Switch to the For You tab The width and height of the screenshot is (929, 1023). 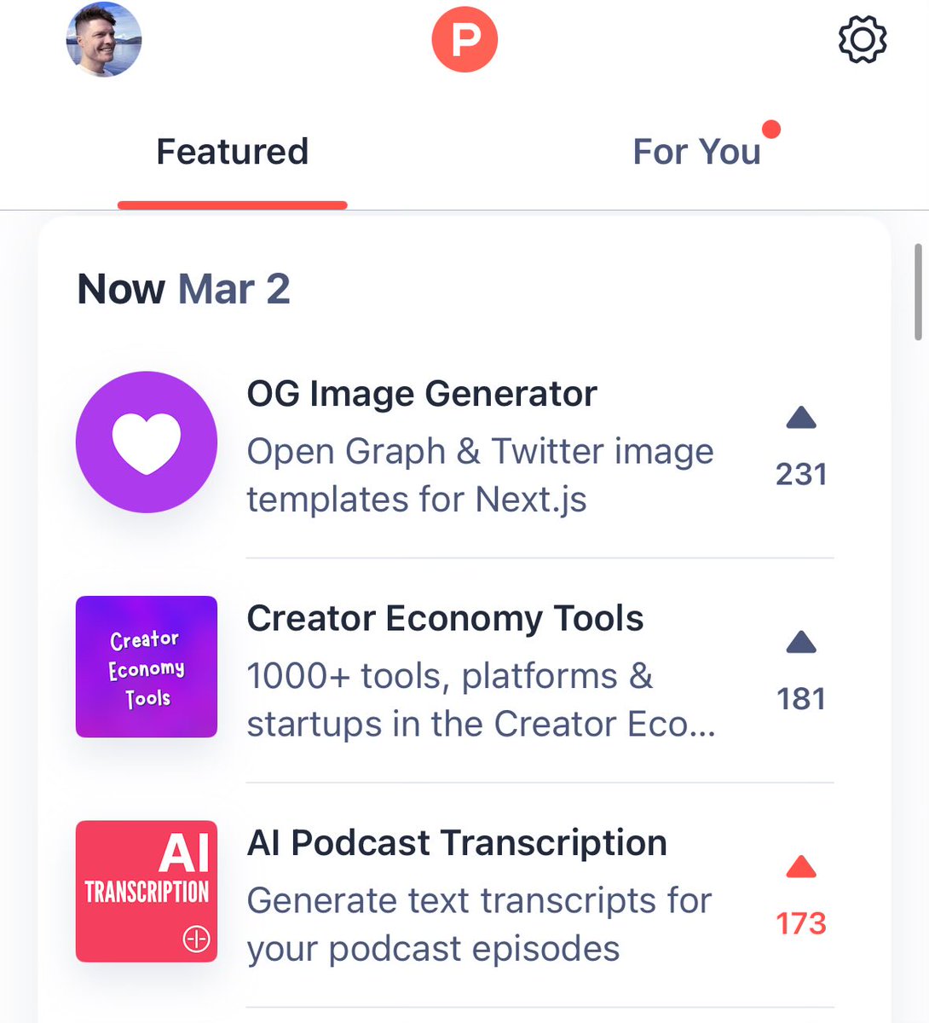[696, 152]
